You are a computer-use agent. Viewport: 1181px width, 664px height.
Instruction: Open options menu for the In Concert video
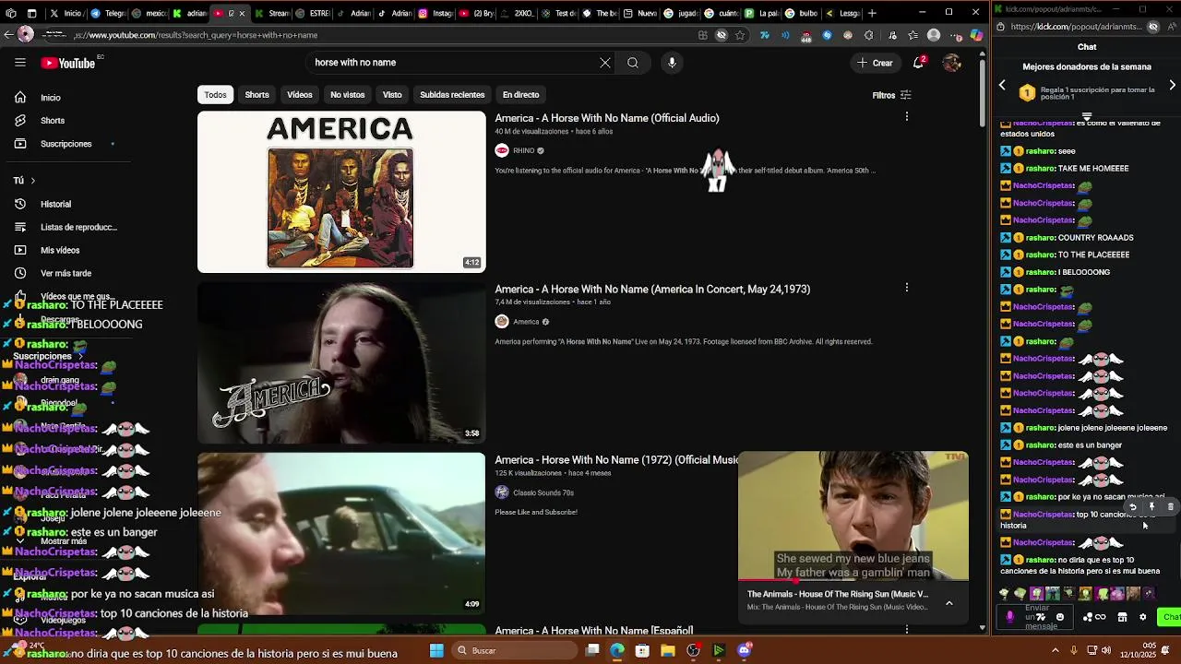pyautogui.click(x=906, y=288)
